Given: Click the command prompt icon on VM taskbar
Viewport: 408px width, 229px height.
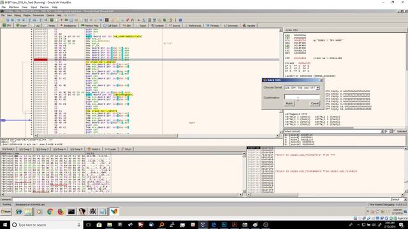Looking at the screenshot, I should coord(71,212).
